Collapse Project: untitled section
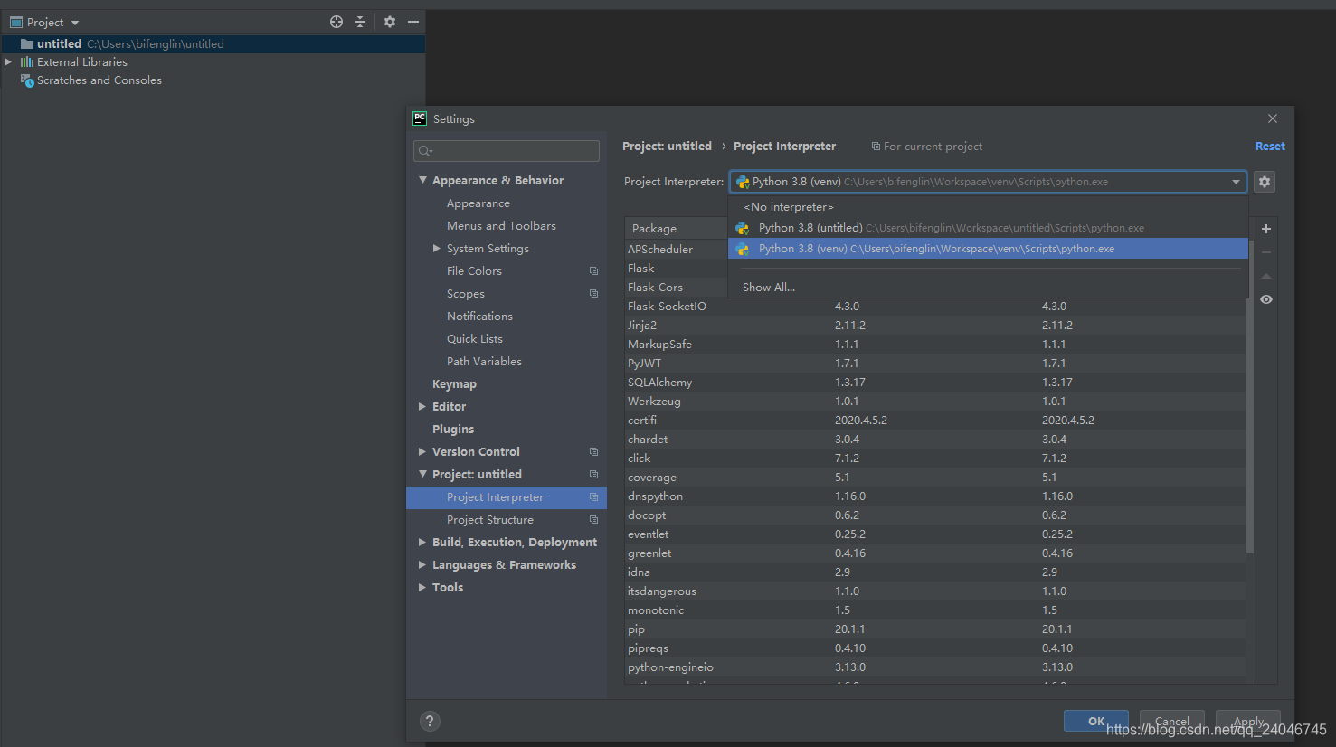Image resolution: width=1336 pixels, height=747 pixels. tap(422, 474)
